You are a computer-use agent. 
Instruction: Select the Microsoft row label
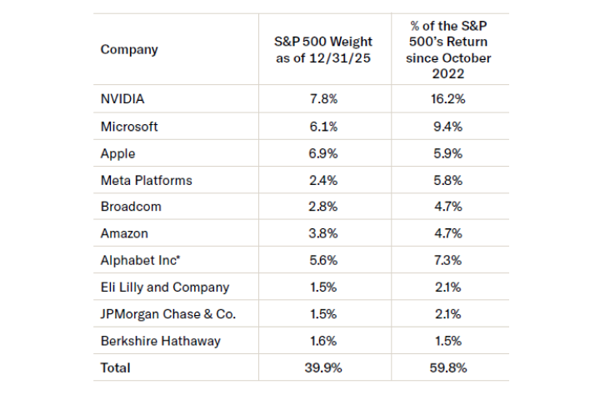(129, 127)
